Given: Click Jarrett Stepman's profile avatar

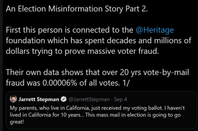Looking at the screenshot, I should click(x=13, y=99).
